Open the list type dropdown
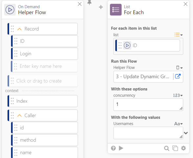This screenshot has height=158, width=193. [179, 35]
